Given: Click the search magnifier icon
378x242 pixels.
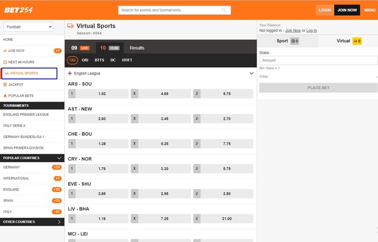Looking at the screenshot, I should coord(224,10).
